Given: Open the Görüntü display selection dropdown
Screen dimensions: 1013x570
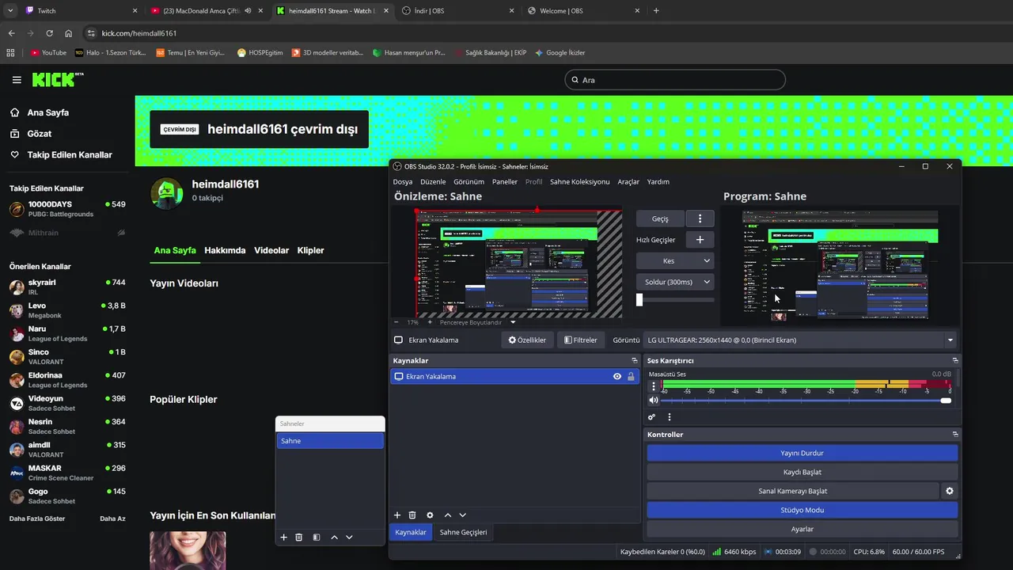Looking at the screenshot, I should tap(799, 340).
